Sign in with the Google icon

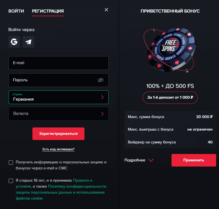tap(14, 42)
